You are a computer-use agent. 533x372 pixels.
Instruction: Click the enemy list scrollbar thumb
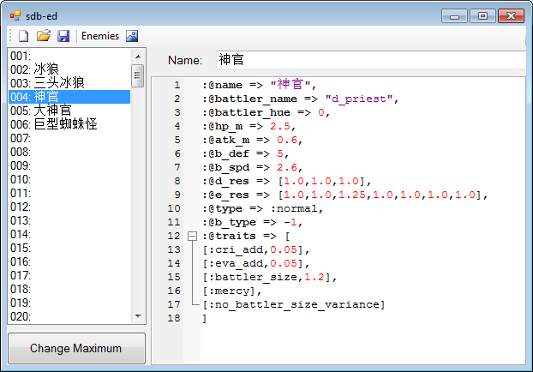tap(138, 75)
